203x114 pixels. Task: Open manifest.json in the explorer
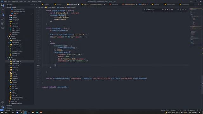coord(16,32)
